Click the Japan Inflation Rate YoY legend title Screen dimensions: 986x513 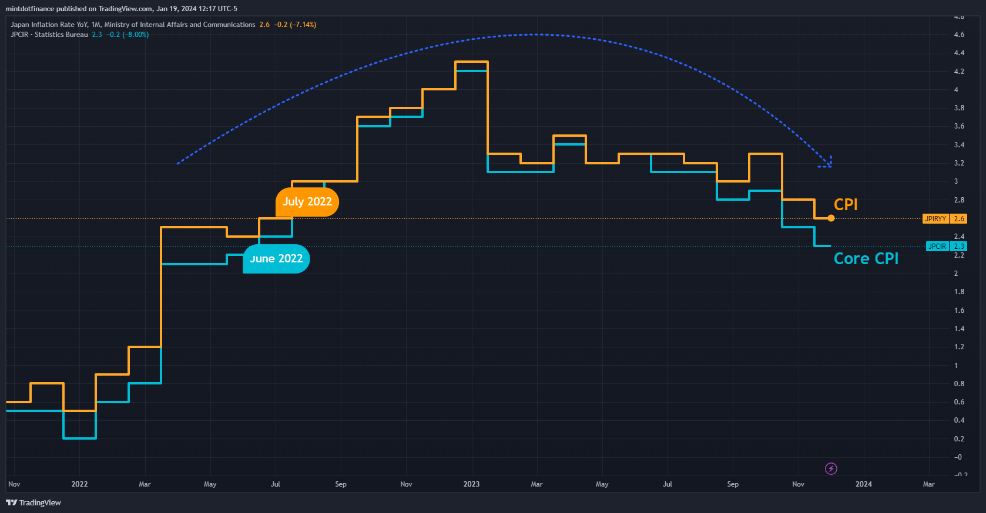133,25
